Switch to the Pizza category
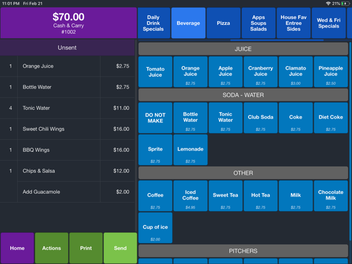 point(223,23)
